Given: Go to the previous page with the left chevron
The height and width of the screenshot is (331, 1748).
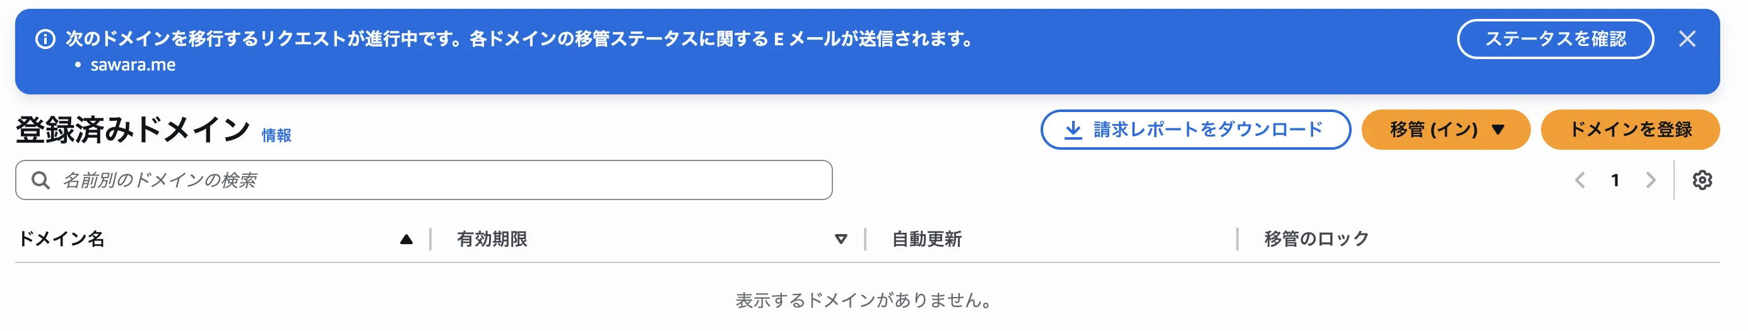Looking at the screenshot, I should 1580,180.
